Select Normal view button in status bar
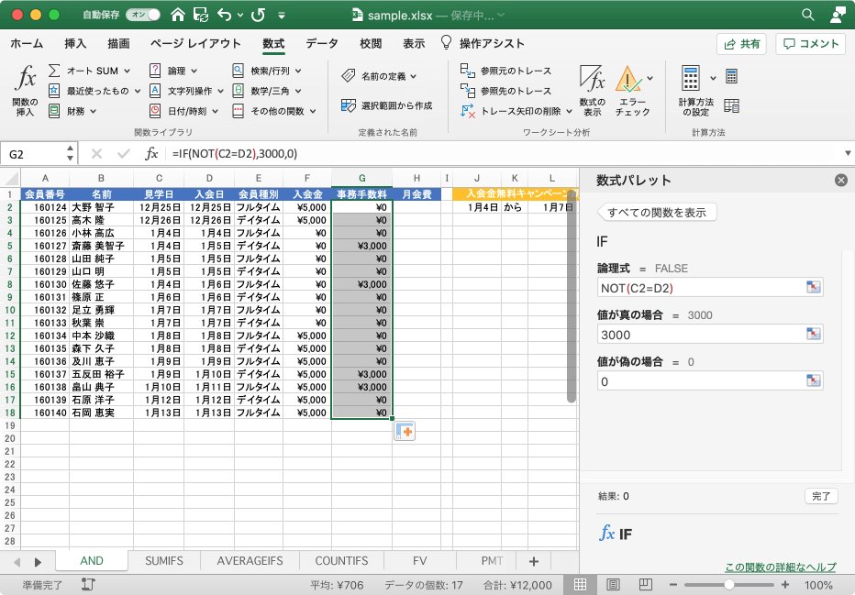The image size is (855, 595). (581, 585)
